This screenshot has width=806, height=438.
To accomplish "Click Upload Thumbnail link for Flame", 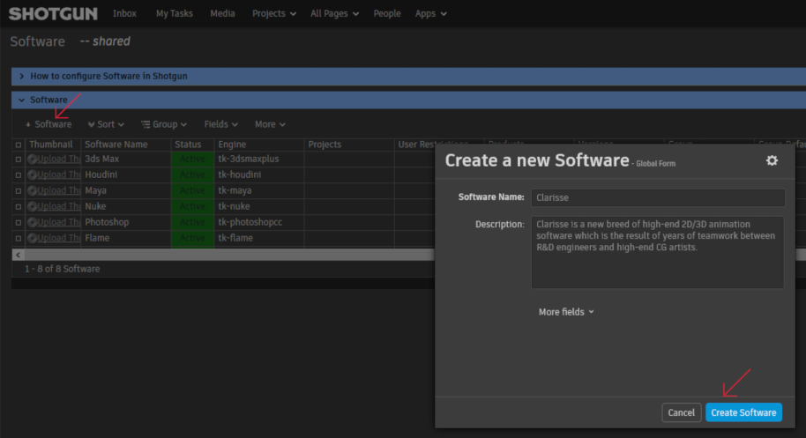I will click(x=59, y=238).
